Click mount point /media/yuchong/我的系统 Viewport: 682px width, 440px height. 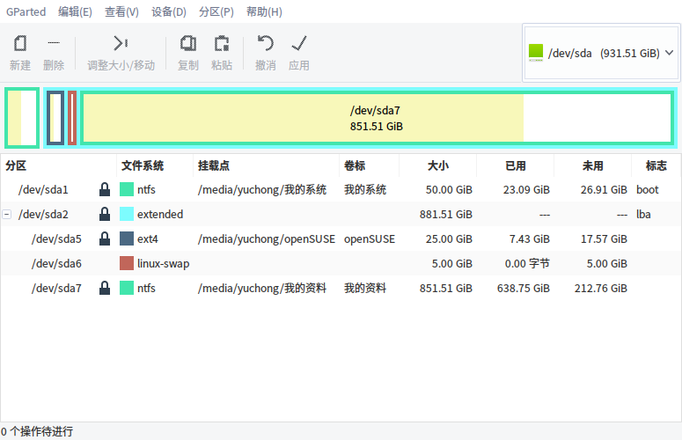[262, 189]
